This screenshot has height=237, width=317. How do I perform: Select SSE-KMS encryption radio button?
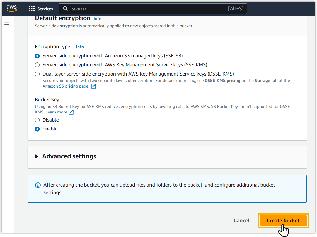point(37,65)
